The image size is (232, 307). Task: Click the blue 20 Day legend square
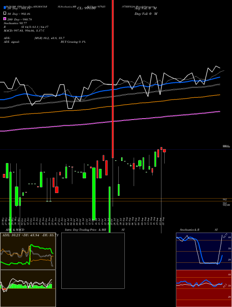pyautogui.click(x=5, y=8)
